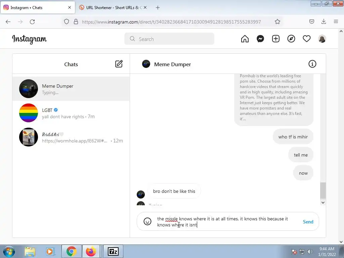Viewport: 344px width, 258px height.
Task: Close the Instagram Chats tab
Action: [70, 7]
